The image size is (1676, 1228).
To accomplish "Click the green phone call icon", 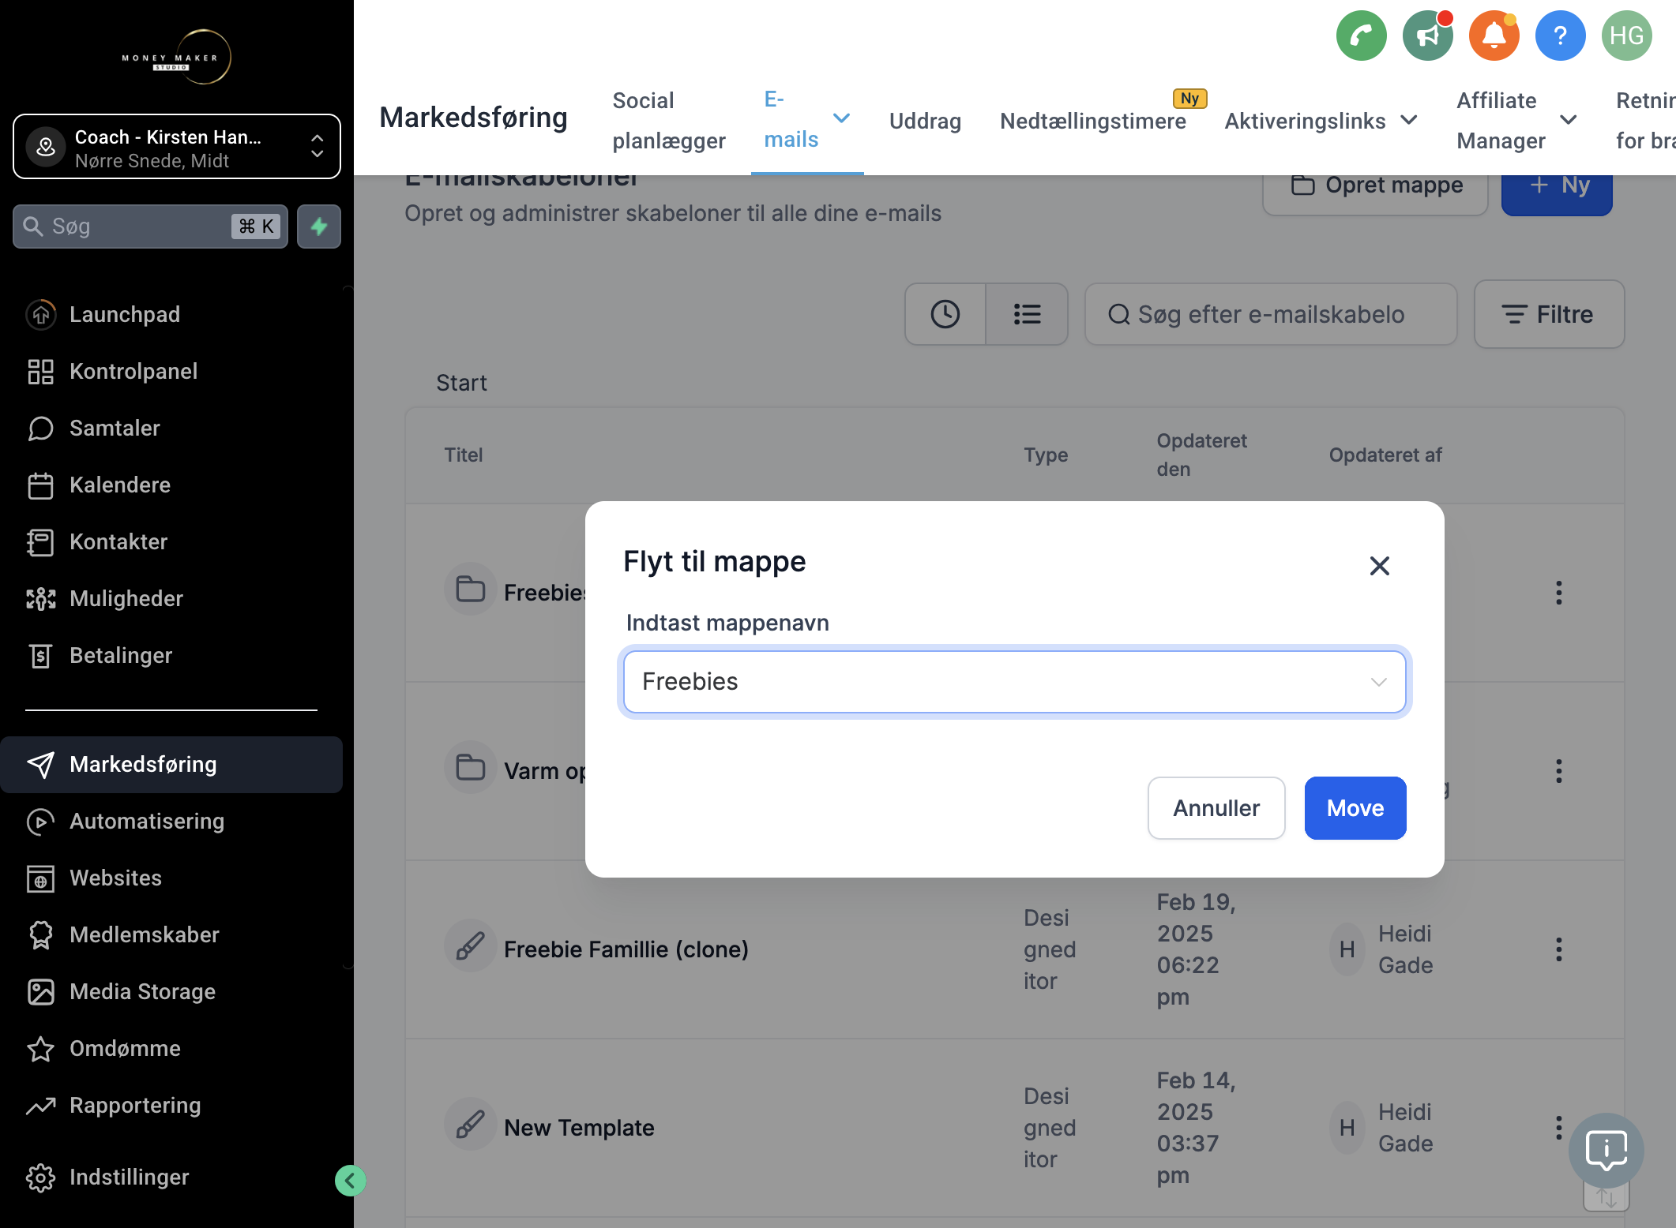I will (1361, 36).
